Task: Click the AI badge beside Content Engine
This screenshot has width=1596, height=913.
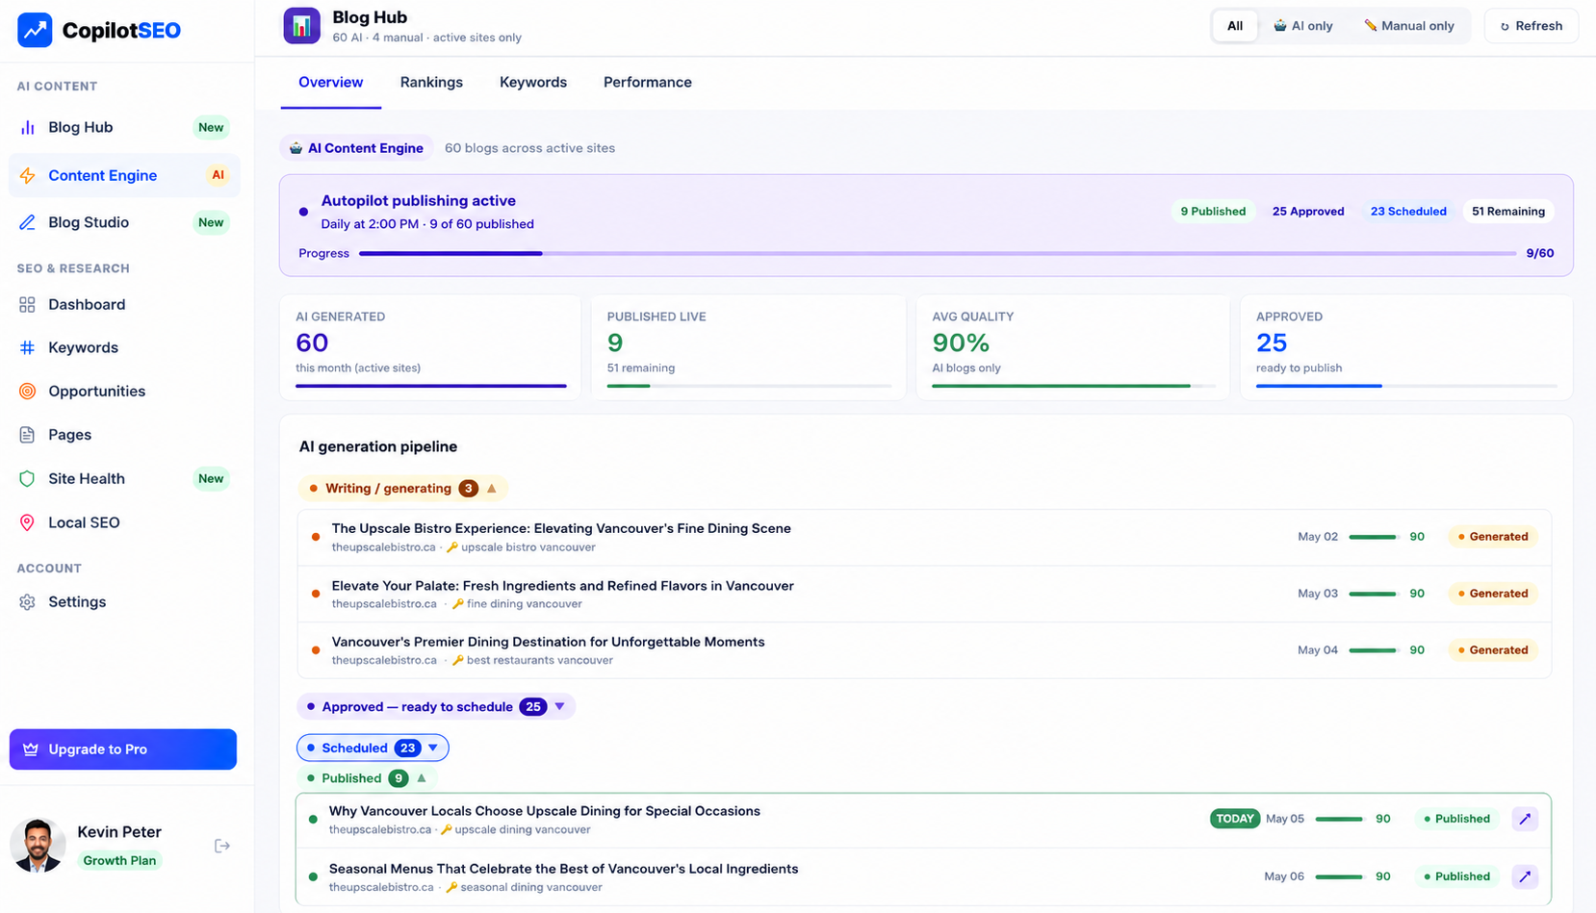Action: tap(219, 175)
